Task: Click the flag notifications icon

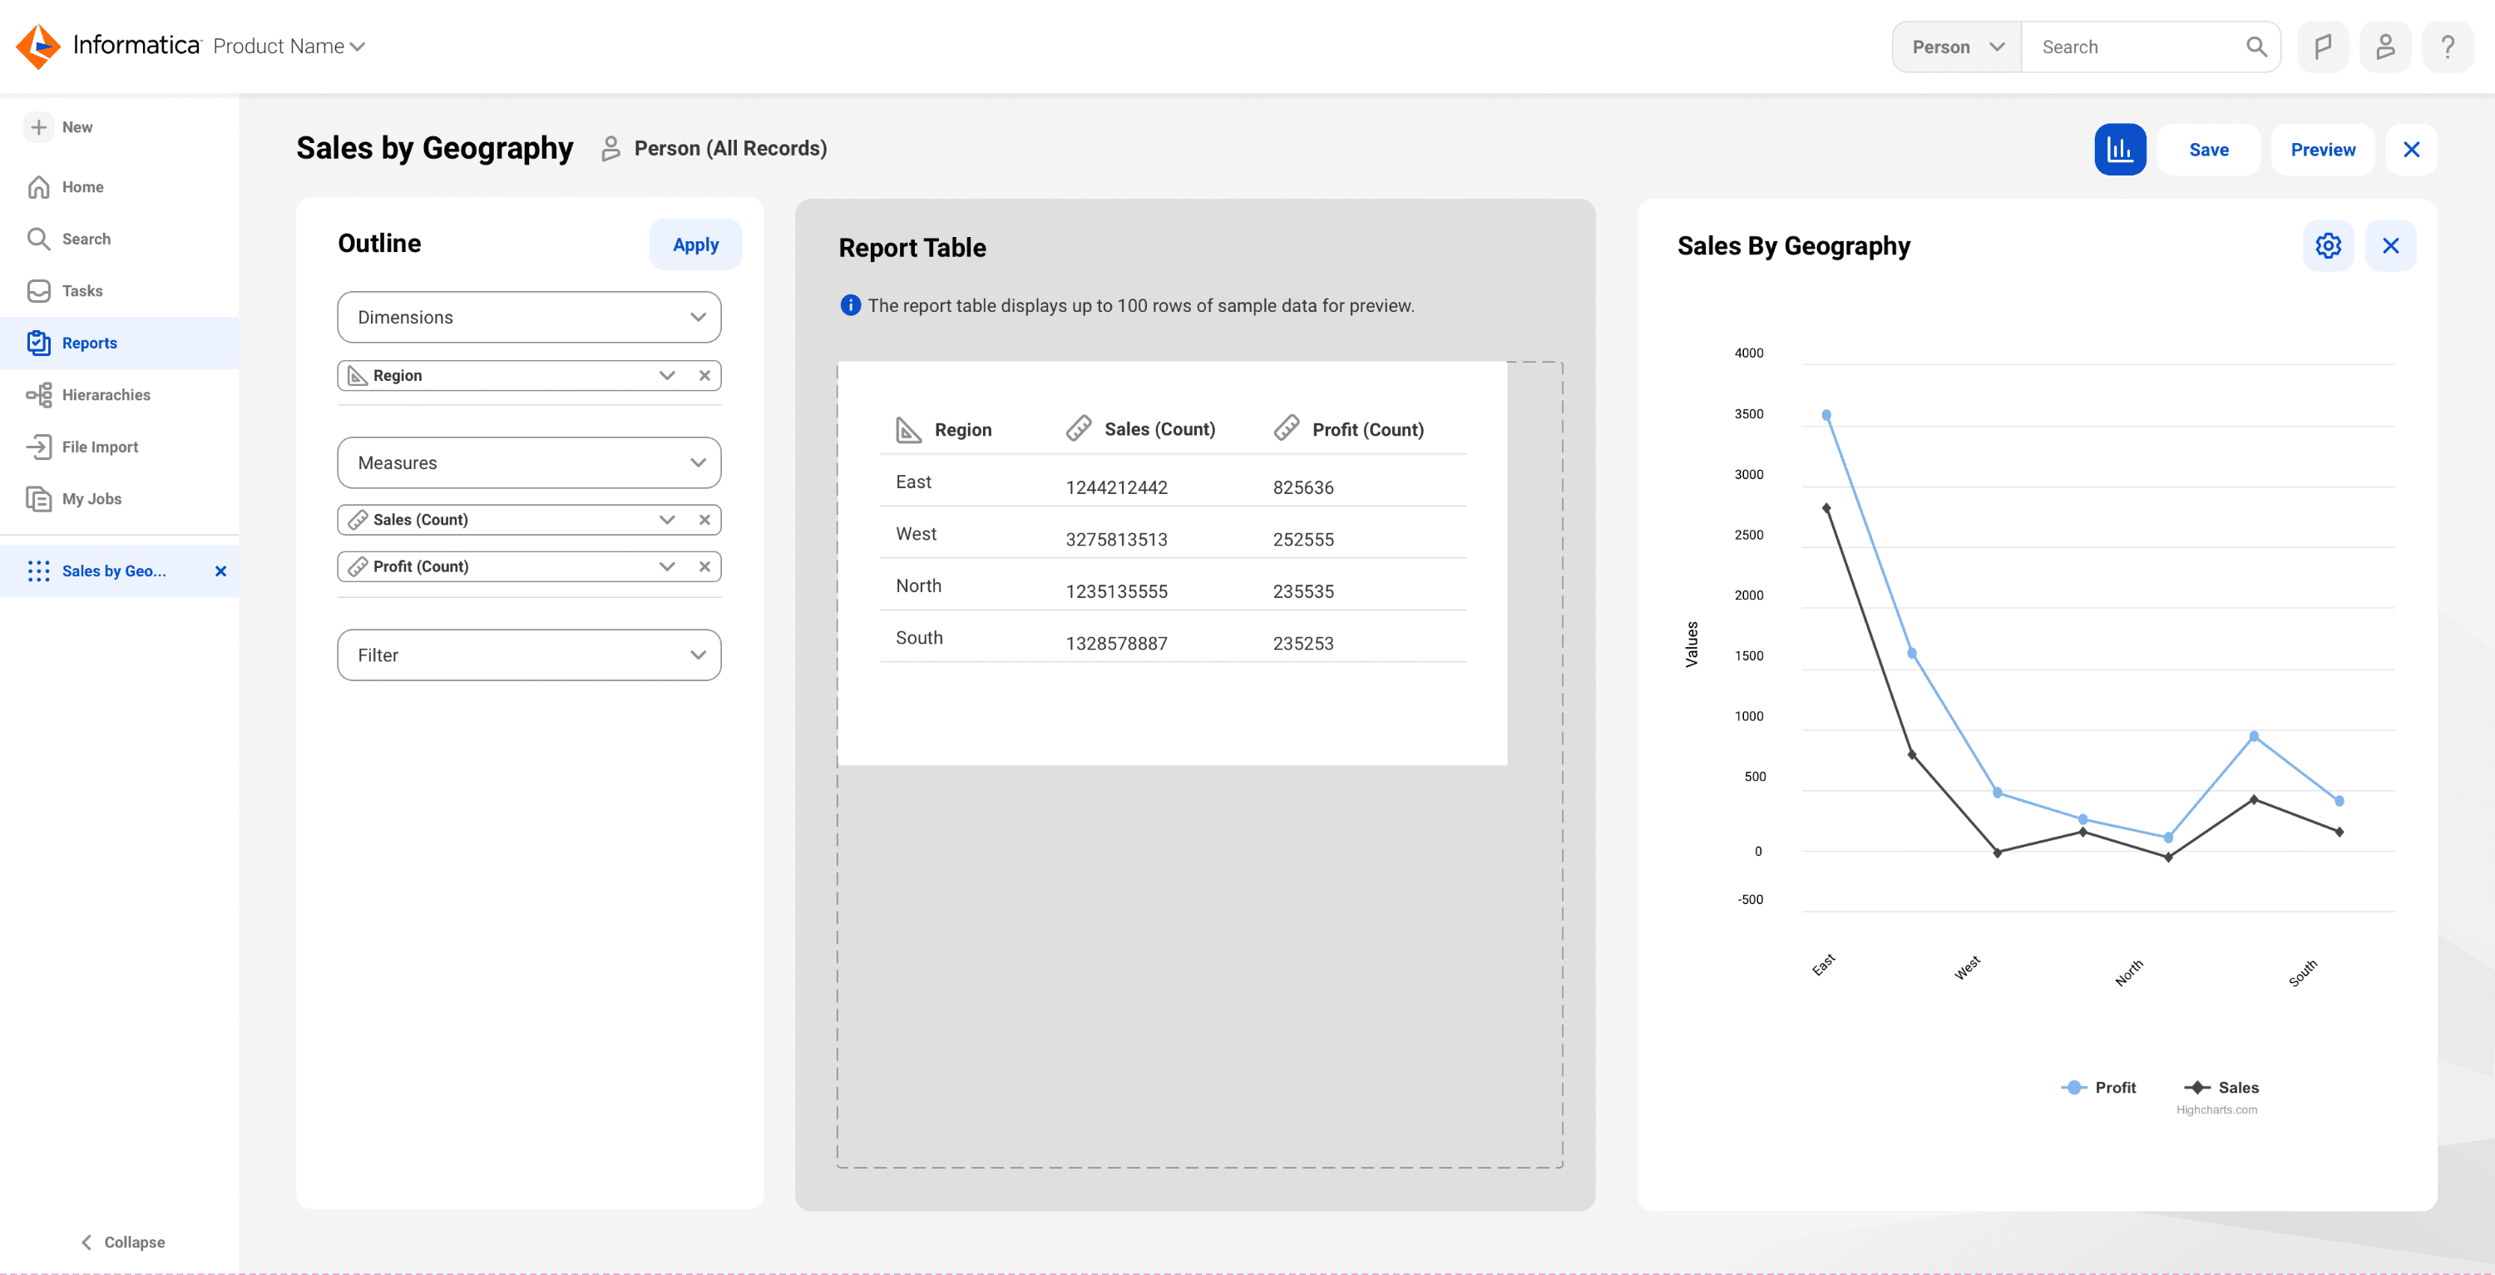Action: point(2323,47)
